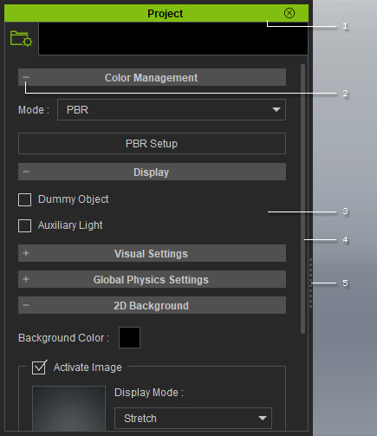This screenshot has height=436, width=377.
Task: Click the Visual Settings header bar
Action: click(152, 253)
